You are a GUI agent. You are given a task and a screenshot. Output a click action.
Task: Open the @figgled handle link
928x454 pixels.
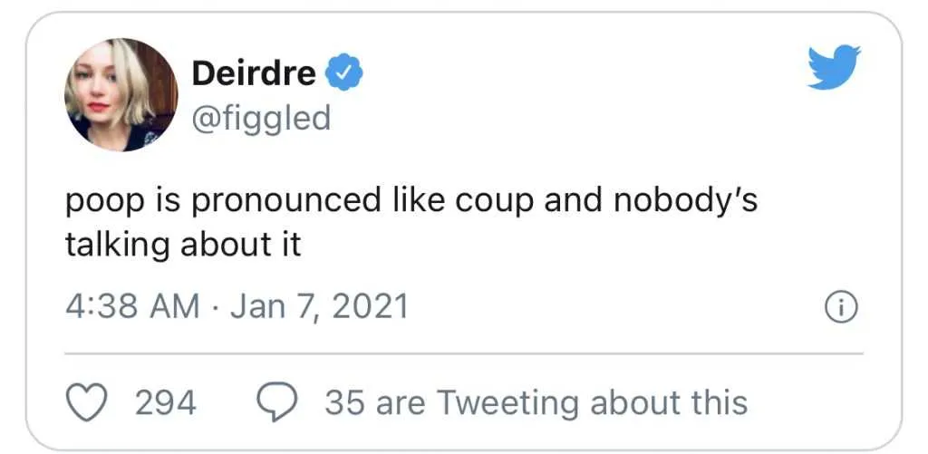(x=262, y=117)
